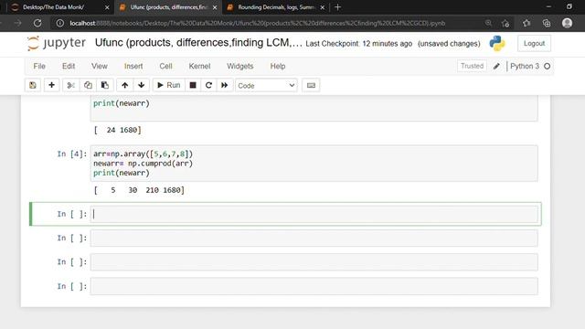Image resolution: width=585 pixels, height=329 pixels.
Task: Save and checkpoint the notebook
Action: pyautogui.click(x=33, y=85)
